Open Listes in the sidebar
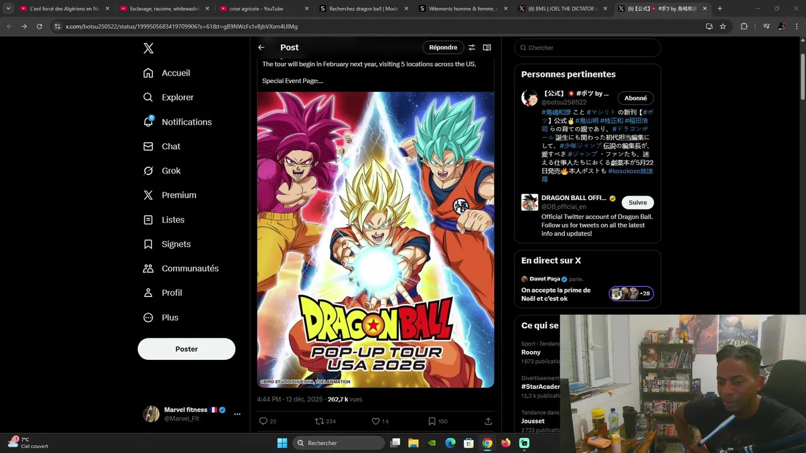The image size is (806, 453). click(164, 220)
